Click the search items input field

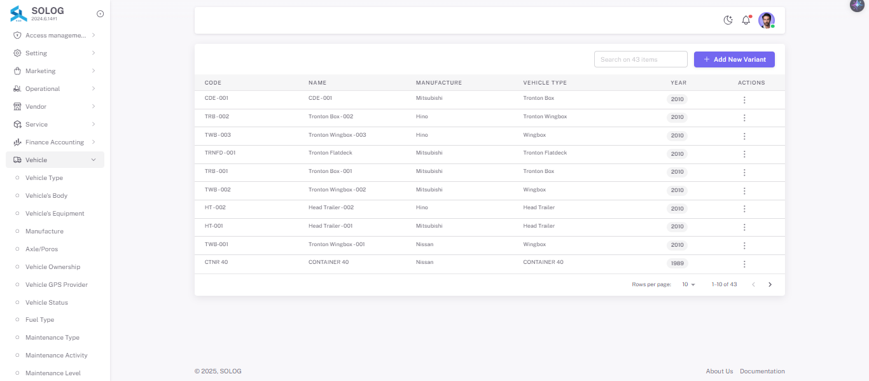[641, 59]
